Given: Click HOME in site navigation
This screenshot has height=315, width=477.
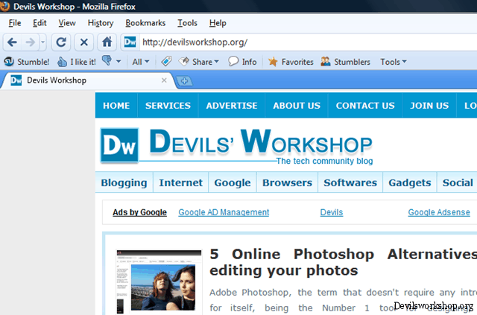Looking at the screenshot, I should 116,106.
